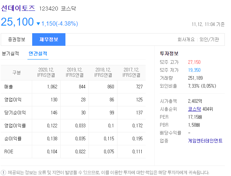Click the 2017 매출 value 727
Image resolution: width=231 pixels, height=176 pixels.
coord(139,87)
